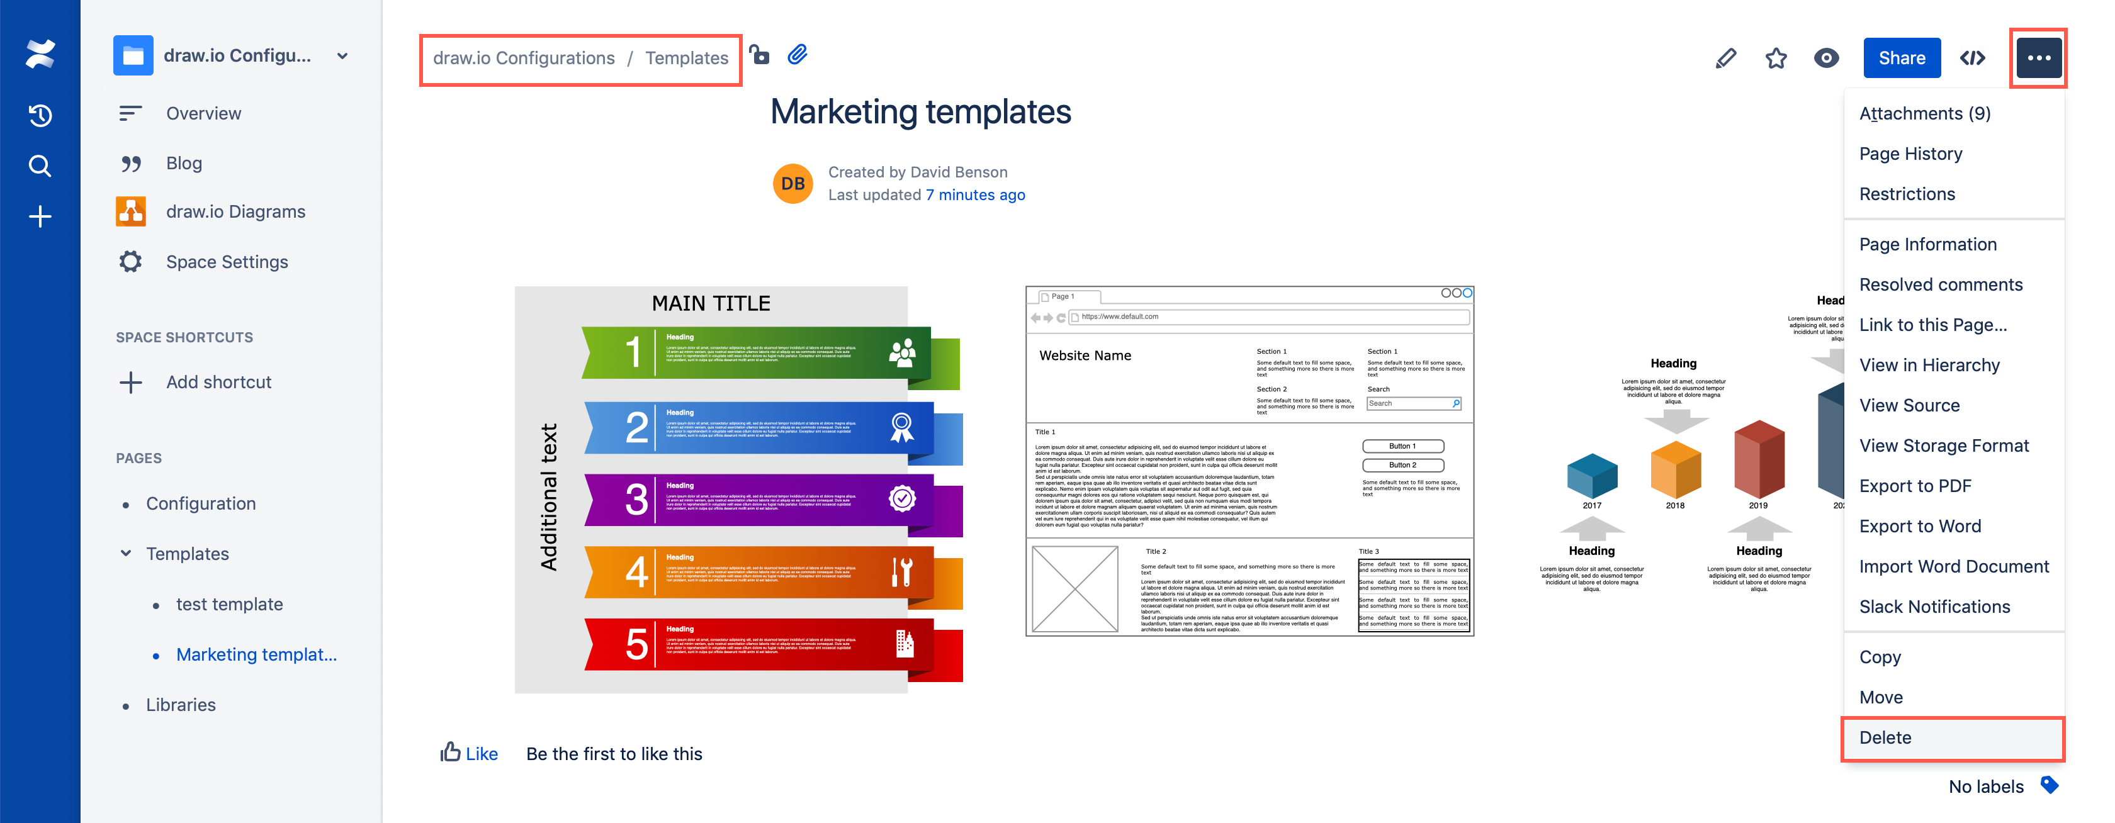Viewport: 2115px width, 823px height.
Task: Click David Benson's avatar
Action: (x=792, y=183)
